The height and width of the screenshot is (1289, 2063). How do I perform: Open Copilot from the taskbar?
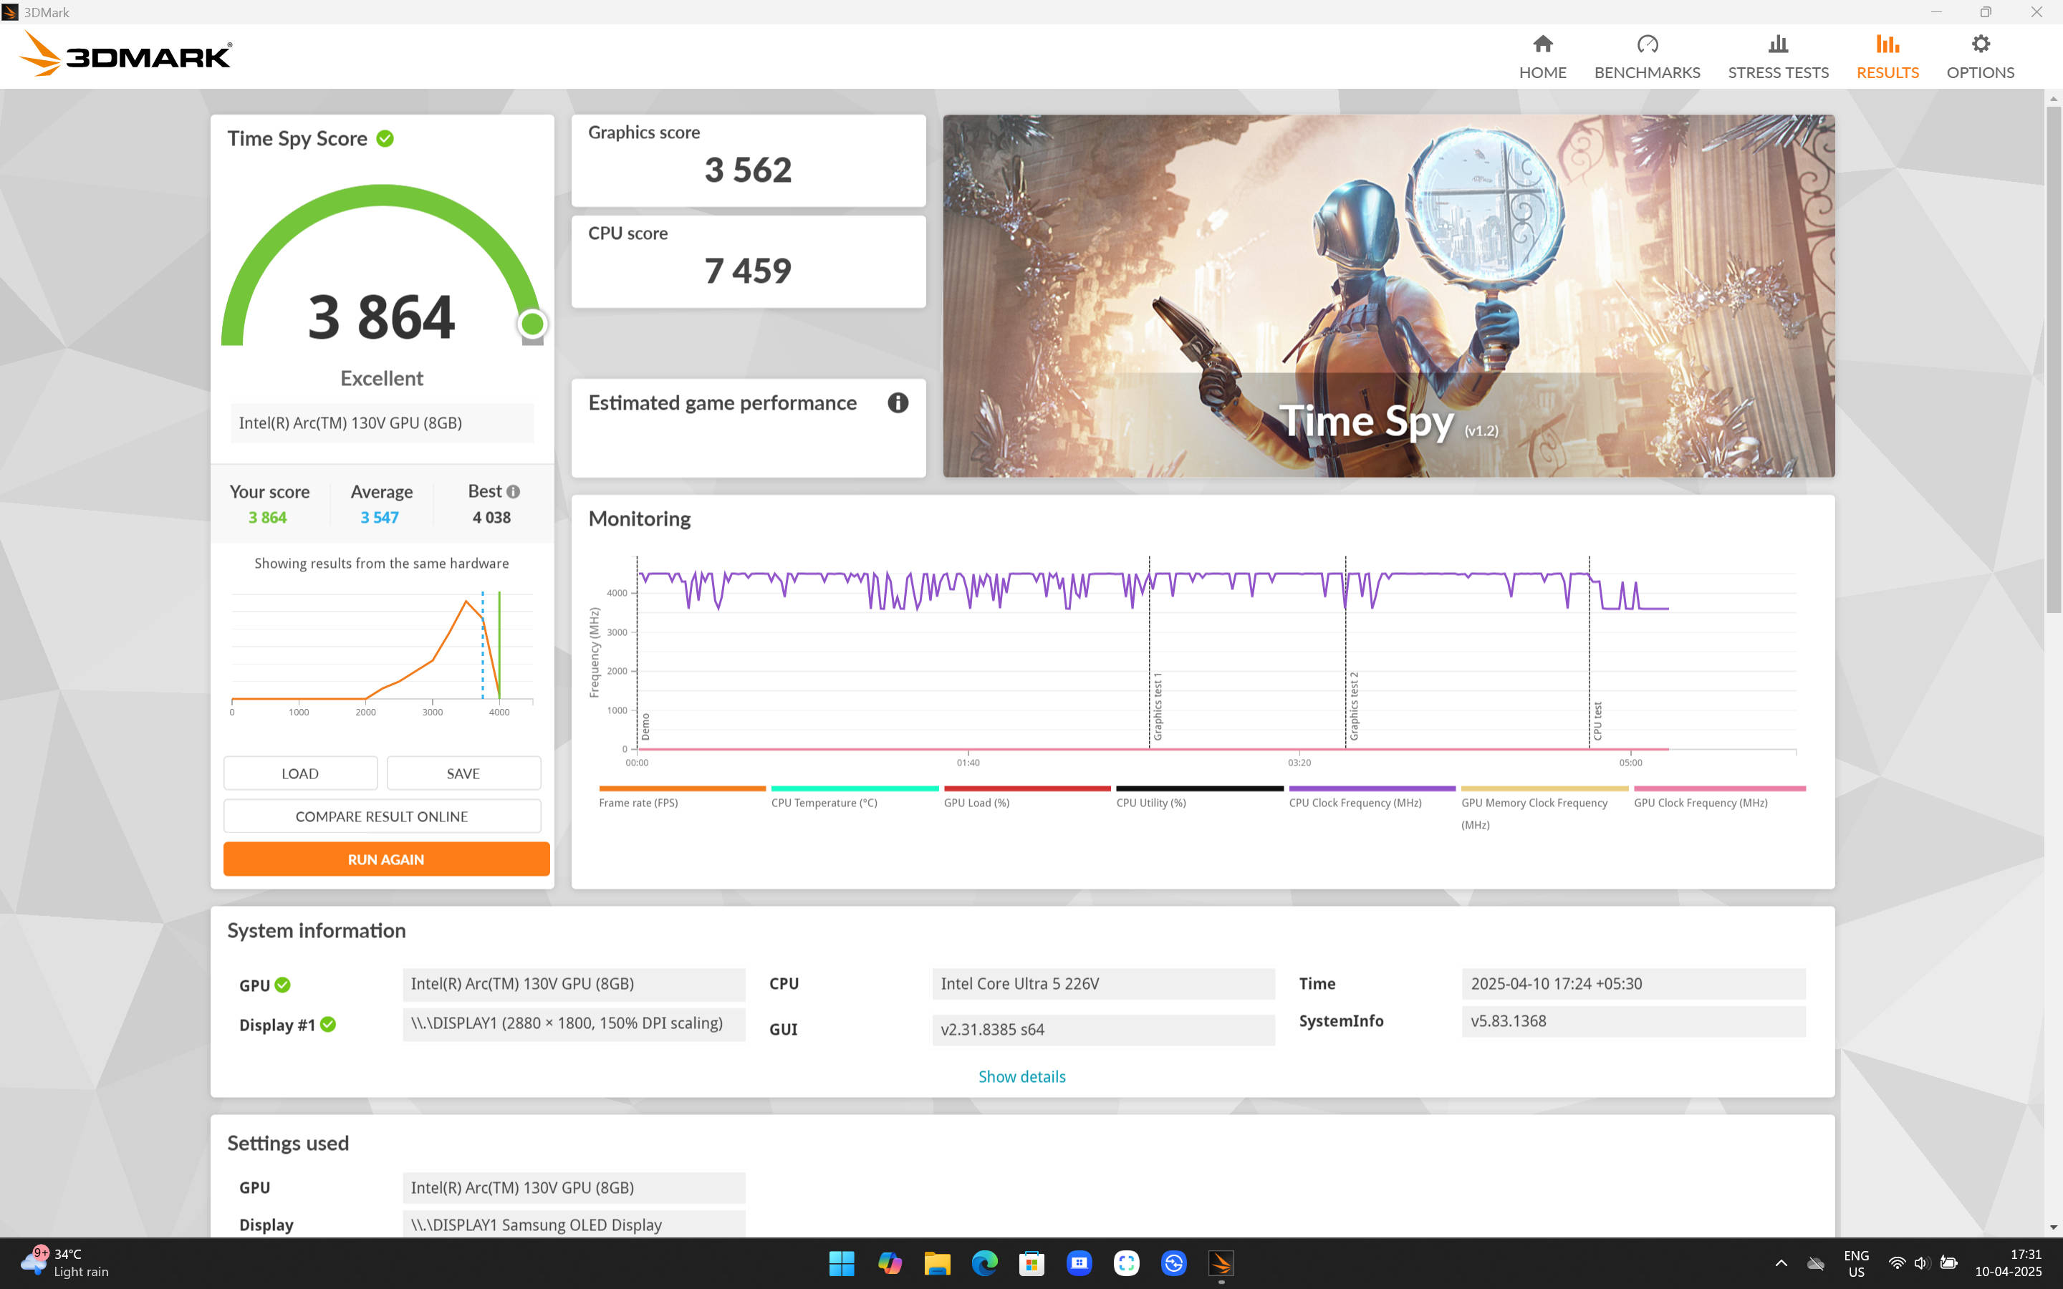tap(889, 1263)
